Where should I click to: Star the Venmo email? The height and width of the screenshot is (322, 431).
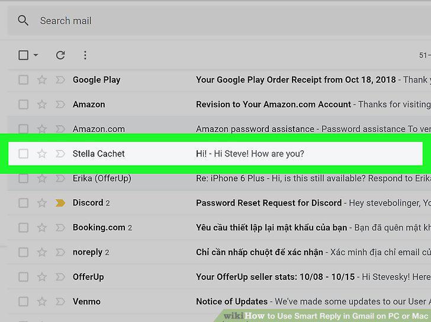(42, 301)
